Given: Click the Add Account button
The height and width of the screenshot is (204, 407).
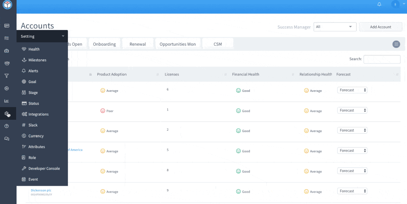Looking at the screenshot, I should (x=381, y=27).
